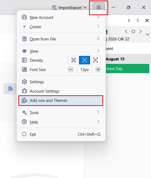Click the View eye icon
Image resolution: width=151 pixels, height=178 pixels.
pyautogui.click(x=24, y=51)
